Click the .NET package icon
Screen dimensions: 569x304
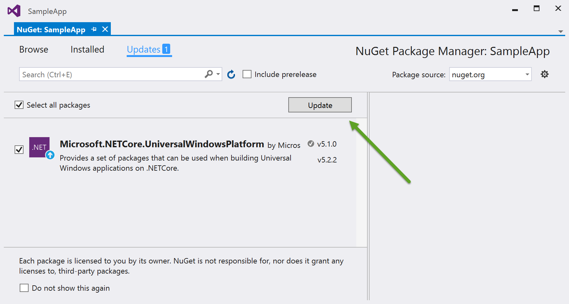point(39,147)
